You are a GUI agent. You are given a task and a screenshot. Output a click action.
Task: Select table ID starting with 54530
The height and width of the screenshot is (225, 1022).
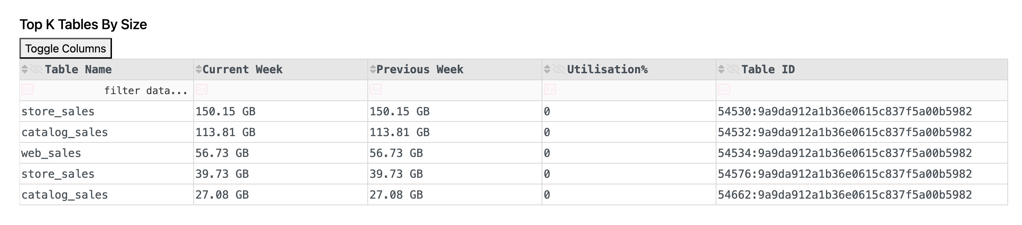click(845, 112)
